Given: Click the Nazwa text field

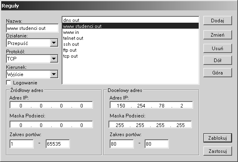Looking at the screenshot, I should 32,28.
